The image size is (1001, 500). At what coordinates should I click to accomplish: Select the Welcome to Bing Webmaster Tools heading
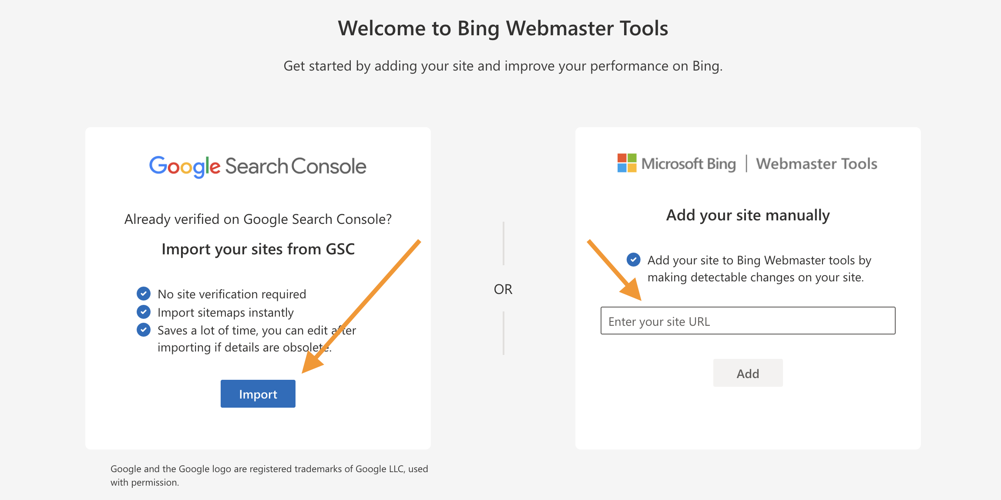(503, 28)
